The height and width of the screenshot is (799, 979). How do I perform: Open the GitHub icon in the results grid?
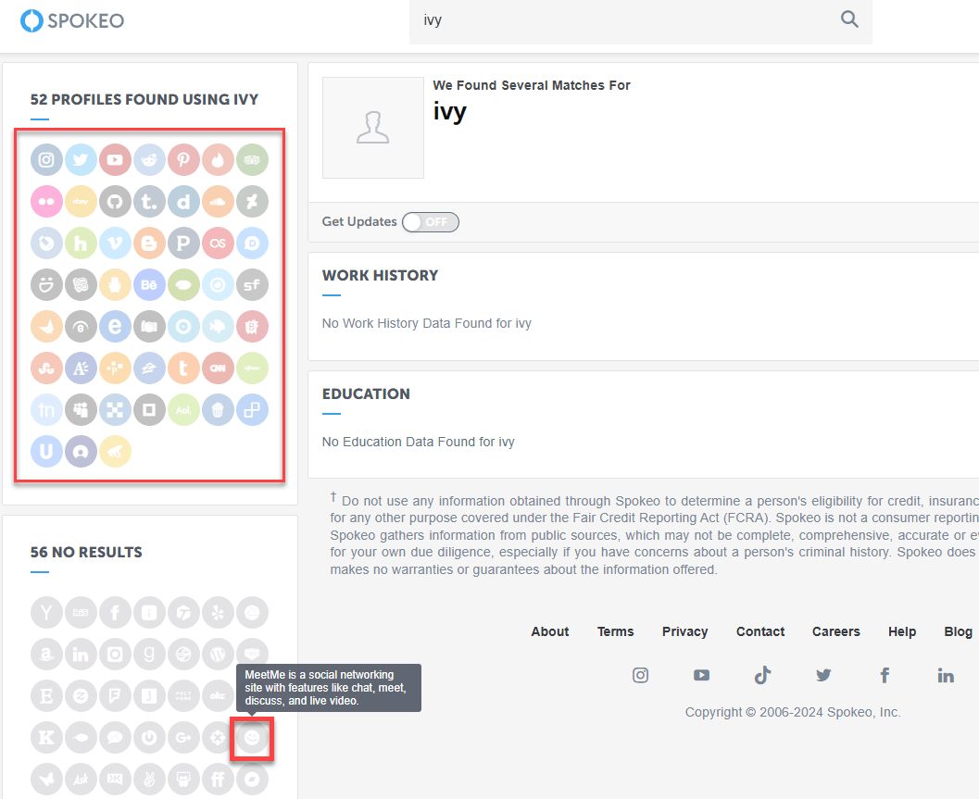pyautogui.click(x=115, y=201)
